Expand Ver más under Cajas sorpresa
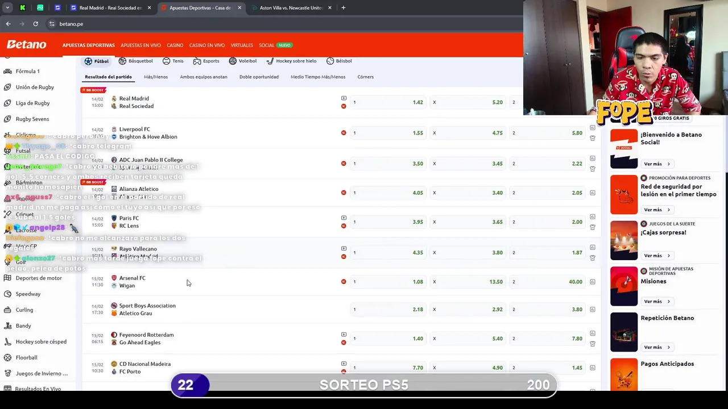This screenshot has width=728, height=409. pyautogui.click(x=656, y=256)
